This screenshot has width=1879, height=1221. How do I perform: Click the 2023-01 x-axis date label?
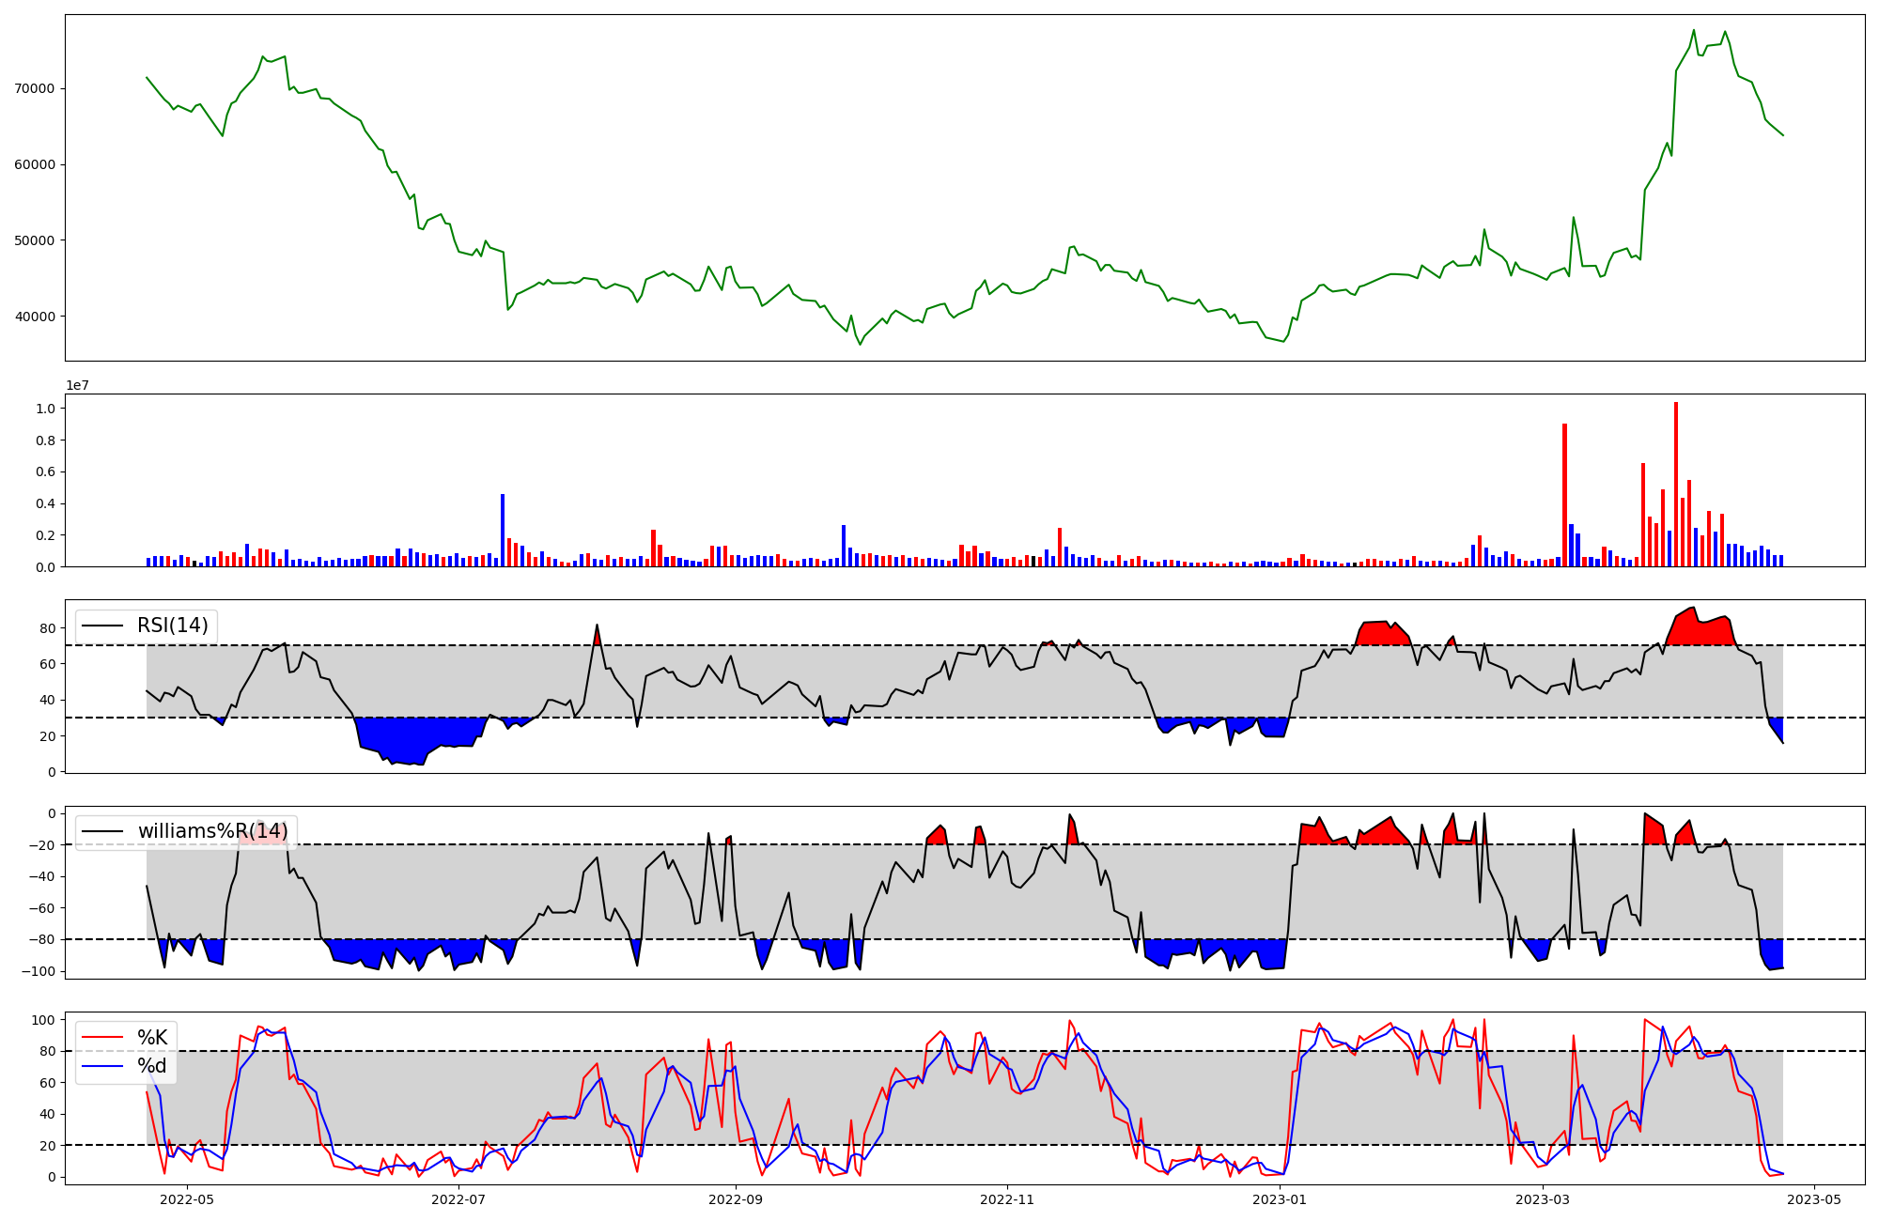(1280, 1199)
